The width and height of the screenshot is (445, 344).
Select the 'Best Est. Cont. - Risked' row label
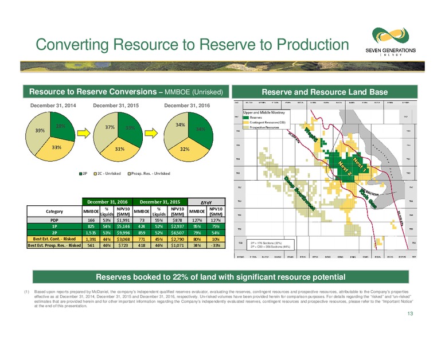pyautogui.click(x=54, y=239)
